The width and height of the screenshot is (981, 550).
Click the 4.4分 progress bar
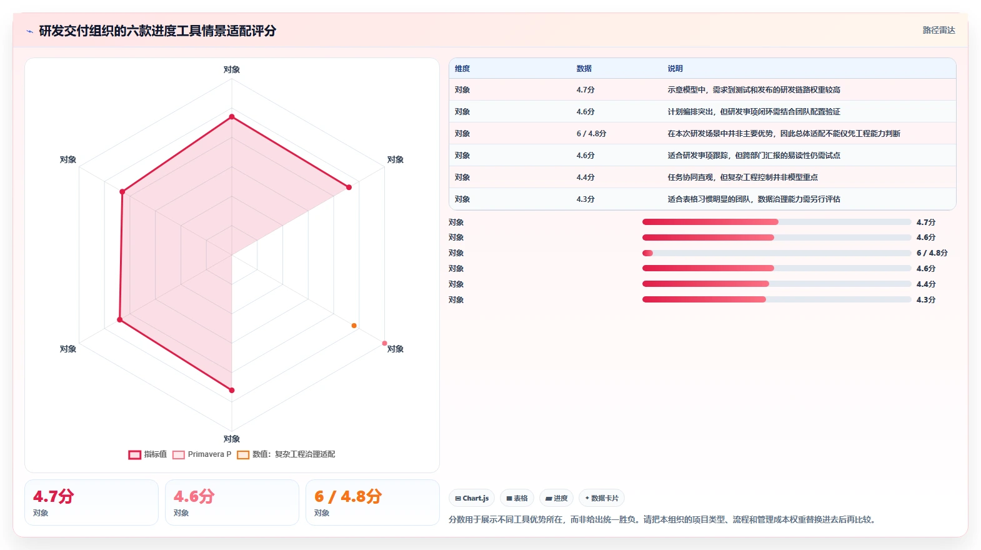[777, 284]
